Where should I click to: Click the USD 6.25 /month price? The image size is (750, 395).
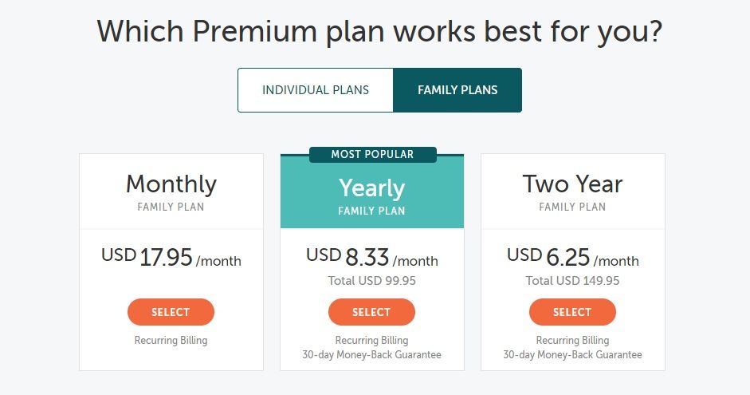tap(572, 258)
